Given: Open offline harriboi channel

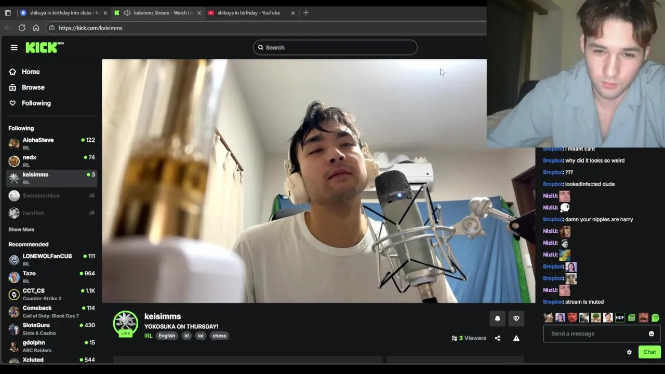Looking at the screenshot, I should click(x=51, y=212).
